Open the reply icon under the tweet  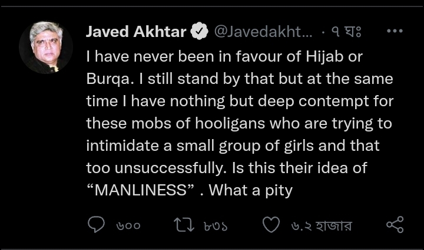[x=96, y=225]
